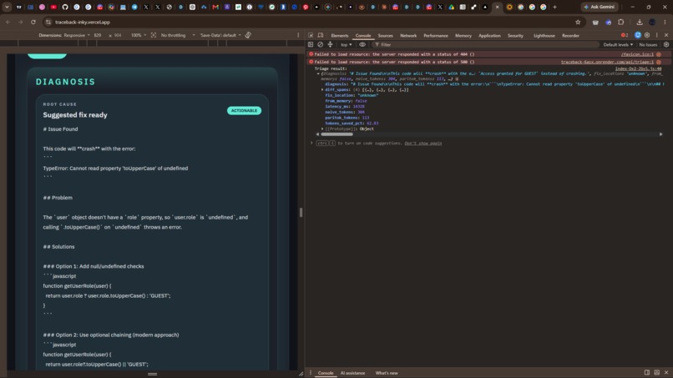Clear the console with the clear icon
Image resolution: width=673 pixels, height=378 pixels.
320,44
